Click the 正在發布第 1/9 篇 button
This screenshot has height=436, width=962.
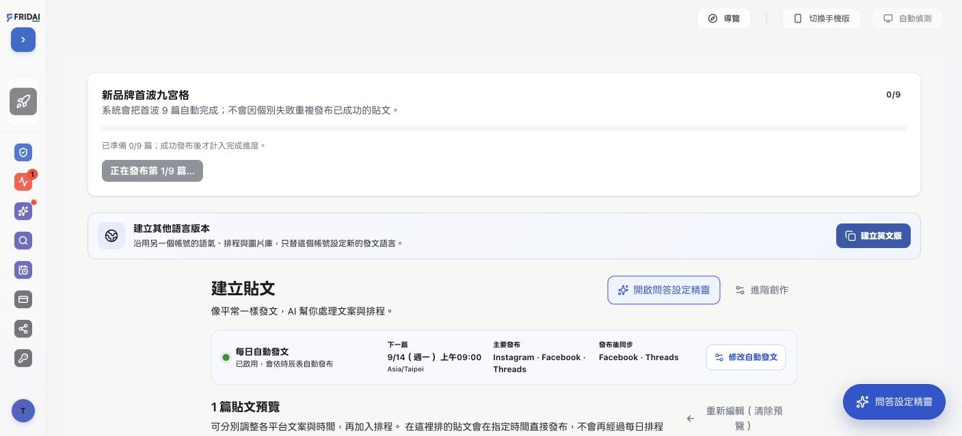coord(152,171)
